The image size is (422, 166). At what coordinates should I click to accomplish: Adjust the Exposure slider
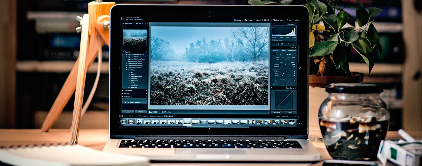(285, 65)
